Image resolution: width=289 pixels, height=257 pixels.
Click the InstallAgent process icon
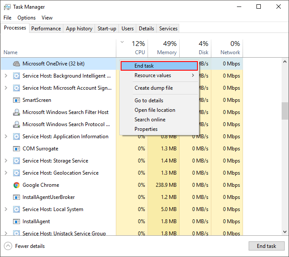16,221
